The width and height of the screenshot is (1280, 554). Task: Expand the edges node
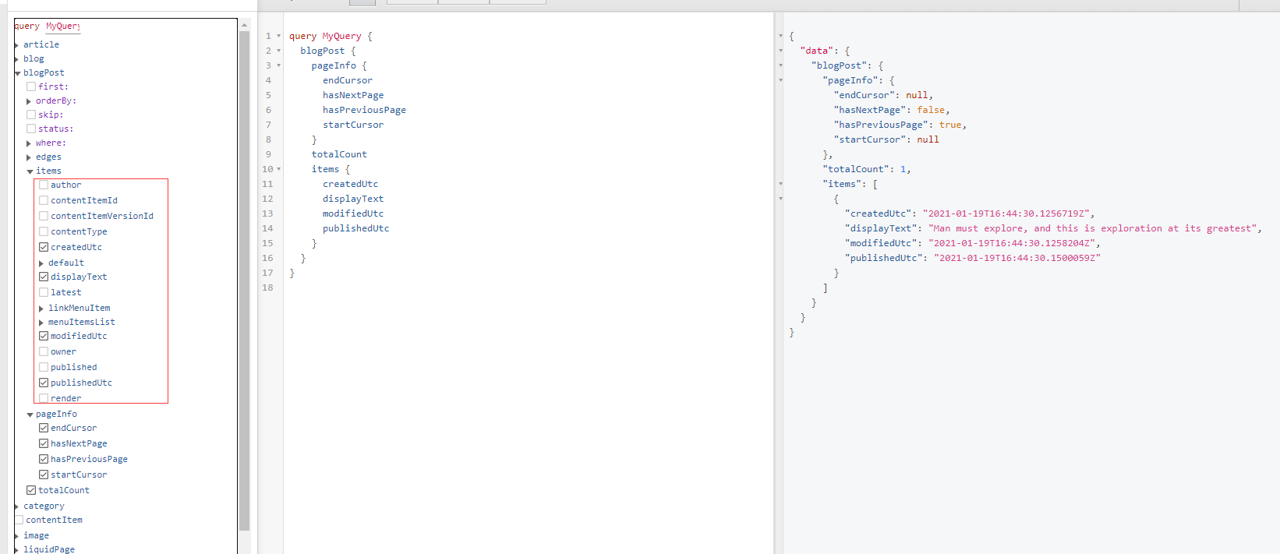[x=30, y=157]
